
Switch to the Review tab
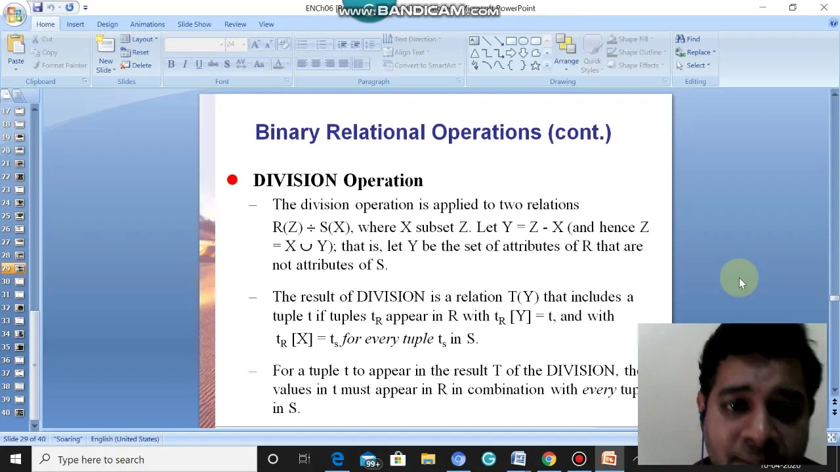pyautogui.click(x=235, y=24)
